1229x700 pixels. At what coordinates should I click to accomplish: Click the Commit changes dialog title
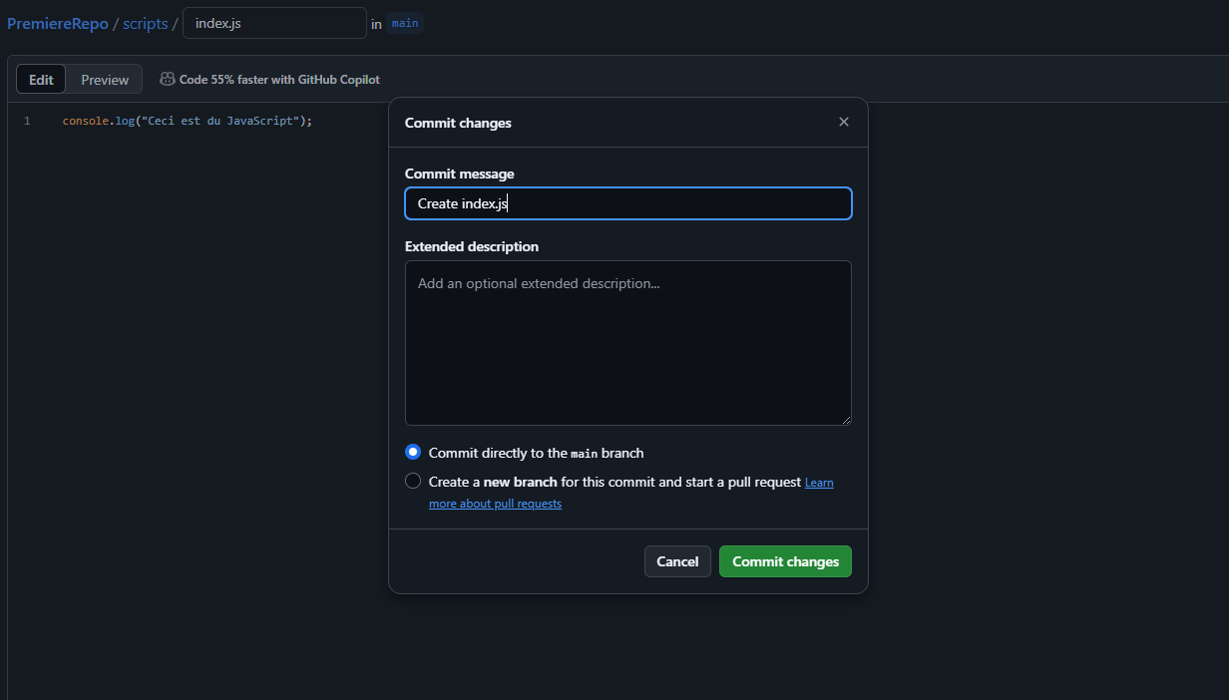pyautogui.click(x=458, y=123)
